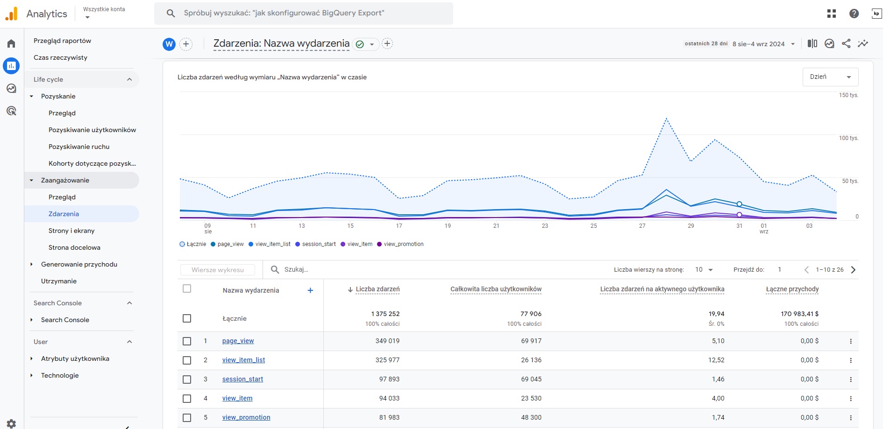Open the Dzień granularity dropdown
883x429 pixels.
click(831, 77)
